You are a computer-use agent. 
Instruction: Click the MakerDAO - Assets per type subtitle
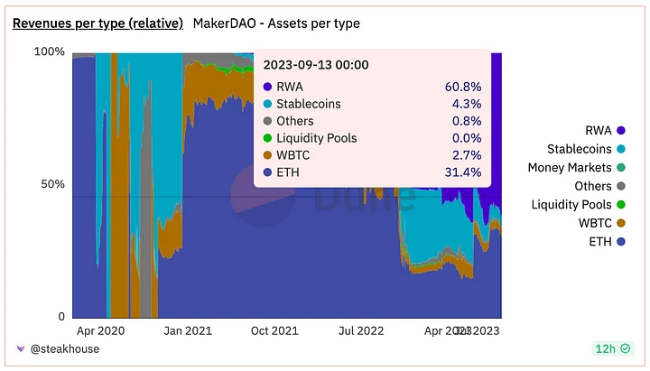point(276,23)
